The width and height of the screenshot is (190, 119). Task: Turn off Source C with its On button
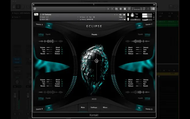click(x=139, y=26)
